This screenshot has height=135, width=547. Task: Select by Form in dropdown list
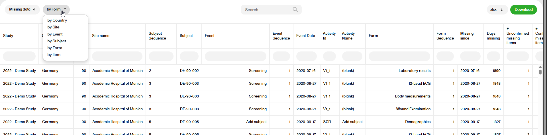pyautogui.click(x=55, y=48)
